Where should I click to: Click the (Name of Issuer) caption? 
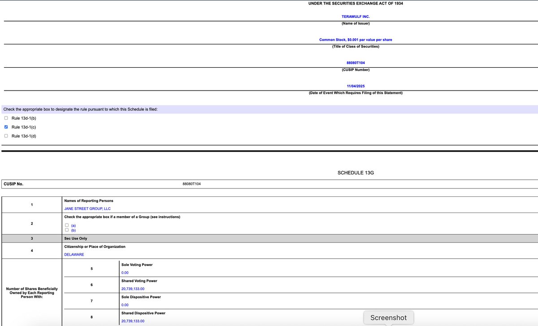coord(356,23)
